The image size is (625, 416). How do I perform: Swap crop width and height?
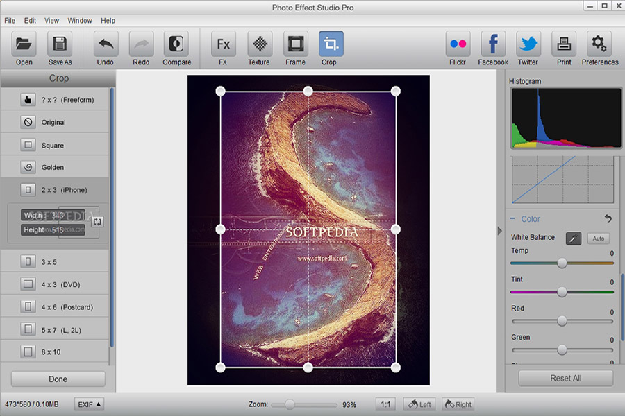[97, 222]
